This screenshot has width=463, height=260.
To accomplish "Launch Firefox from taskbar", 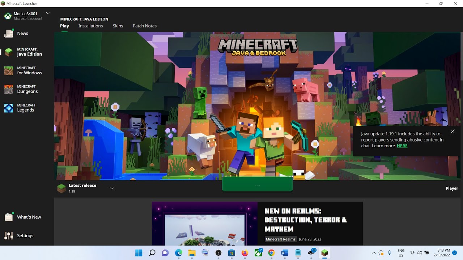I will [245, 253].
